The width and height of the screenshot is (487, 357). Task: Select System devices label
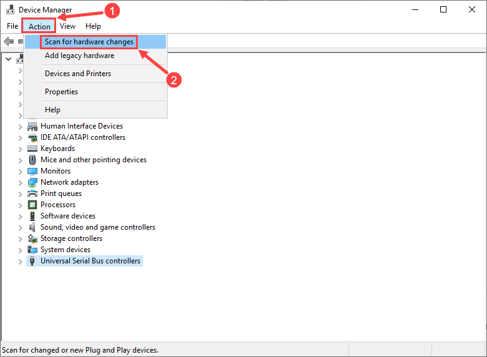point(65,250)
